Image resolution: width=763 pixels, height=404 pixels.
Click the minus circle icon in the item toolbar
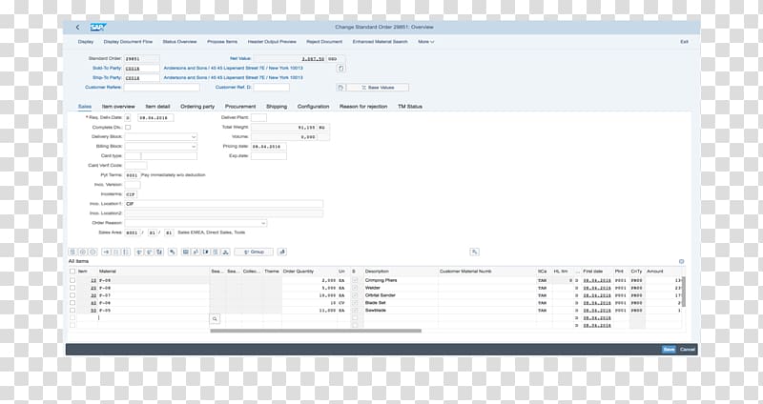pos(93,252)
